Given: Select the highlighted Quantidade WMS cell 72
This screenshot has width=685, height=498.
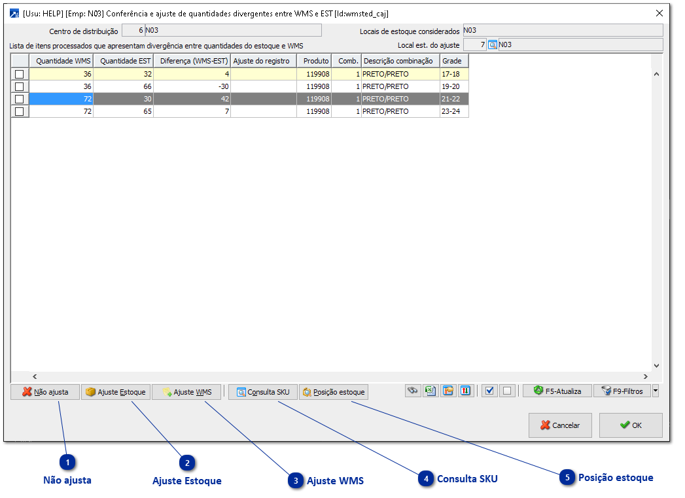Looking at the screenshot, I should [61, 99].
